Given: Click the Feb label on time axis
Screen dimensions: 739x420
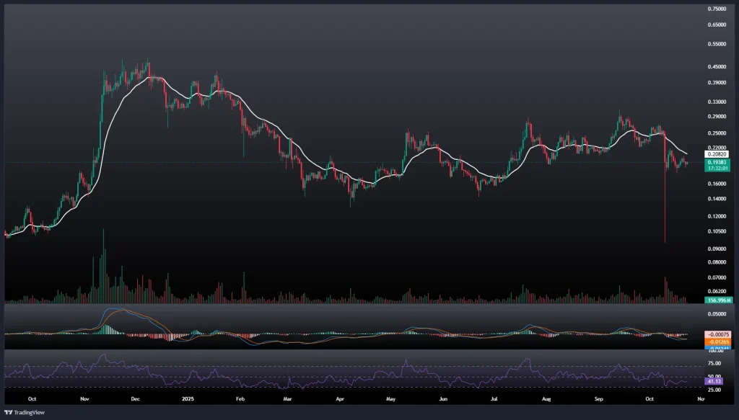Looking at the screenshot, I should click(241, 398).
